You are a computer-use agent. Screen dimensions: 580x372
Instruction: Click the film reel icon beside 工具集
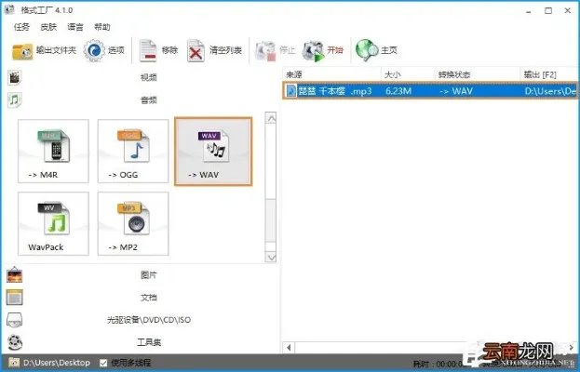(x=14, y=342)
